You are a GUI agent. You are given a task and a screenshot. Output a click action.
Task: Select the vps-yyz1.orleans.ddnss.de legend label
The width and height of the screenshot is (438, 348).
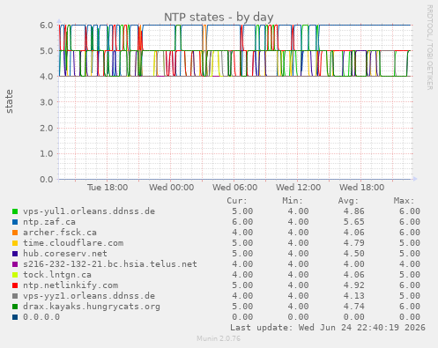(x=89, y=296)
